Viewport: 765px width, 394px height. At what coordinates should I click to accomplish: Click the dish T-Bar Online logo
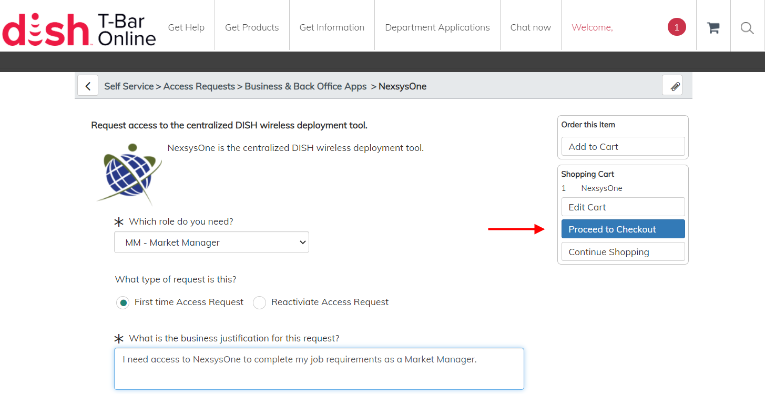(79, 29)
